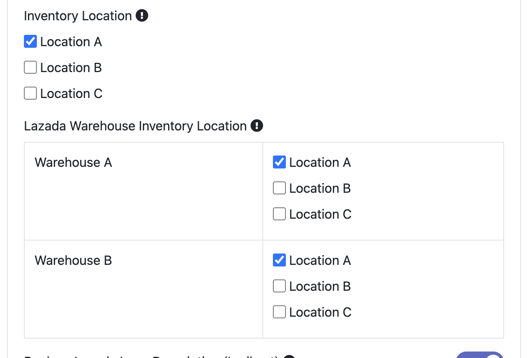Uncheck Location A box under Inventory Location
This screenshot has width=528, height=358.
point(30,42)
